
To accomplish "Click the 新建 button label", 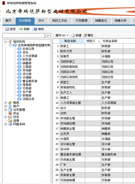I will pyautogui.click(x=78, y=35).
